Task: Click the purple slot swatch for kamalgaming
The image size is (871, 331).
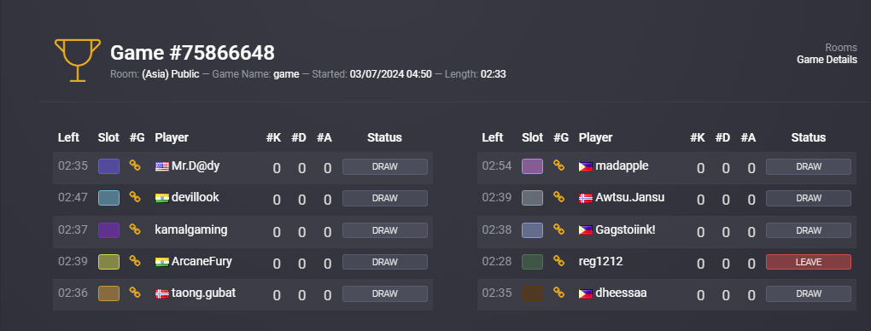Action: tap(109, 230)
